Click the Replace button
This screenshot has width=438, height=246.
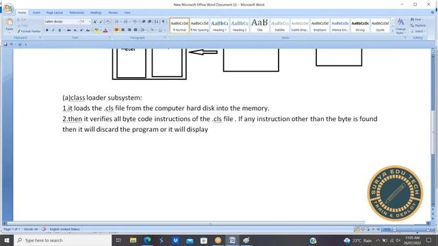[x=418, y=25]
